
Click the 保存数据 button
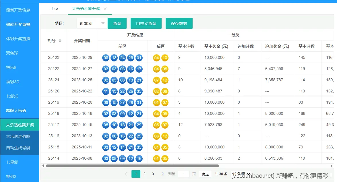click(x=179, y=23)
